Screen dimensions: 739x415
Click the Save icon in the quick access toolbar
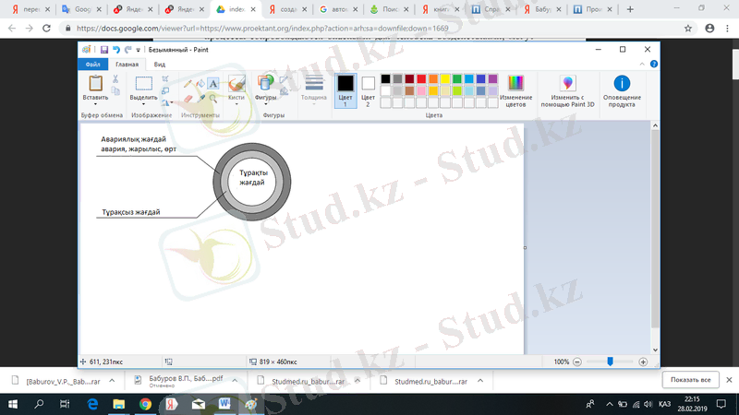(103, 49)
